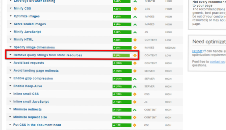Click the orange diamond for Inline small CSS

(135, 94)
